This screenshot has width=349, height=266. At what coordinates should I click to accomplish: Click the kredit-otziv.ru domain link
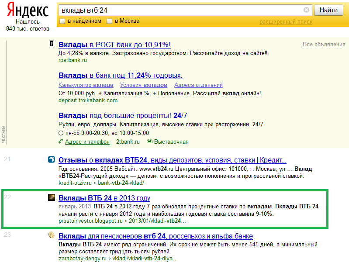pos(75,183)
